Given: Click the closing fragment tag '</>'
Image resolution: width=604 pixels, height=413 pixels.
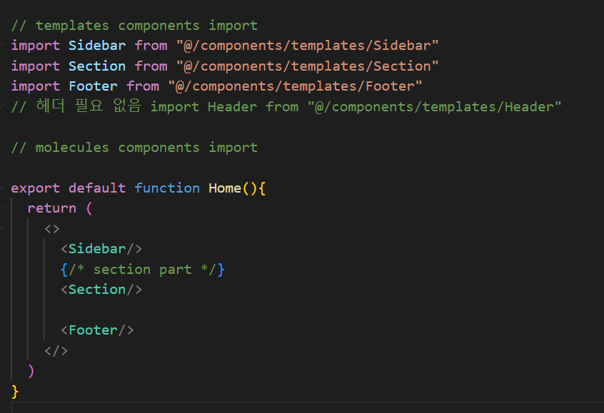Looking at the screenshot, I should coord(56,351).
